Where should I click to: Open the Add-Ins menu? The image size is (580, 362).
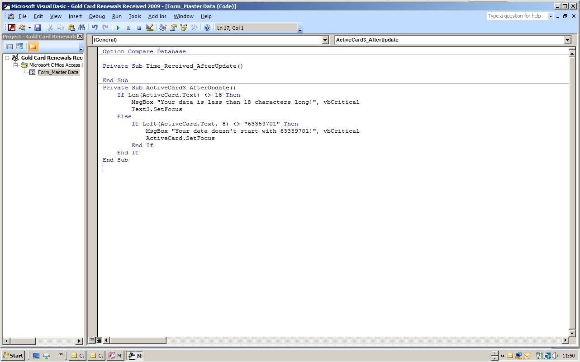click(157, 16)
